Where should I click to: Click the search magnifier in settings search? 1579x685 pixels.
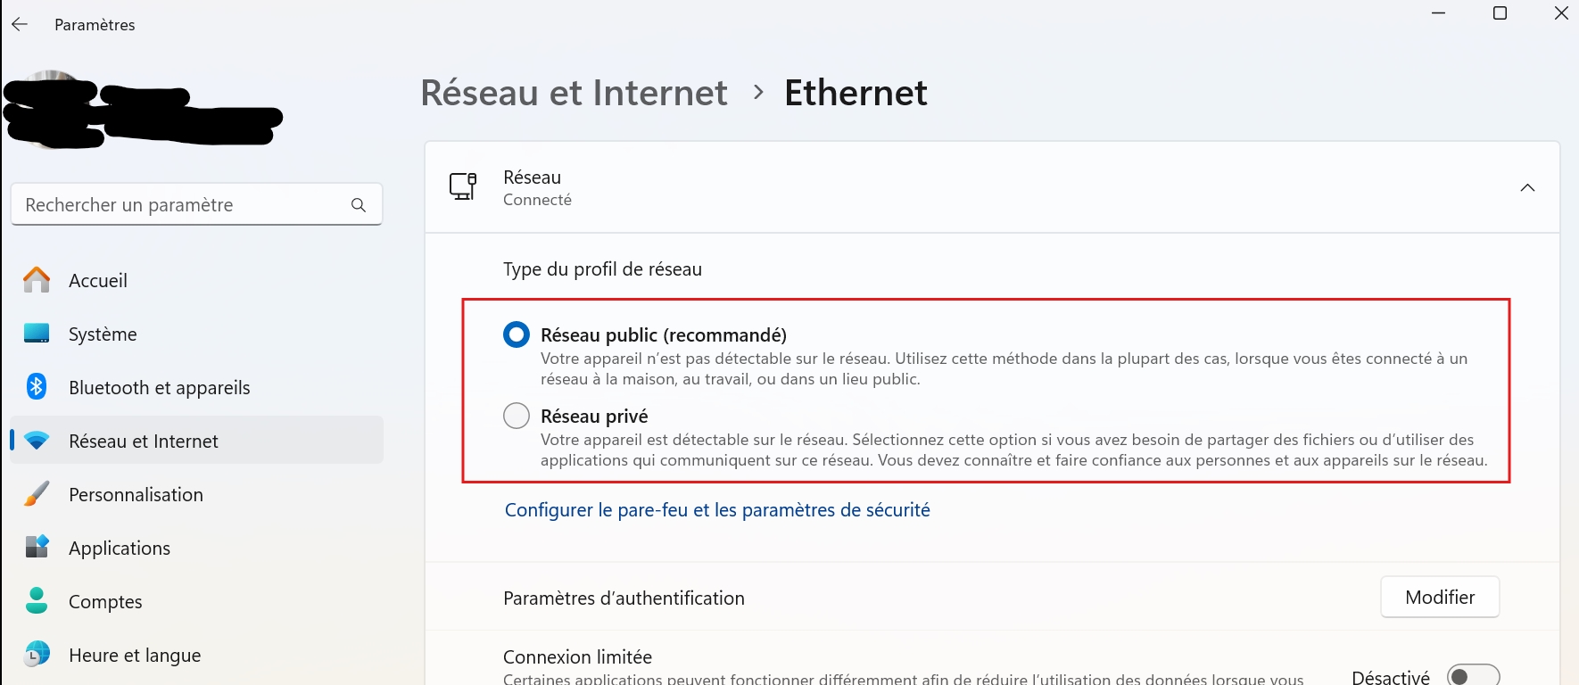358,204
